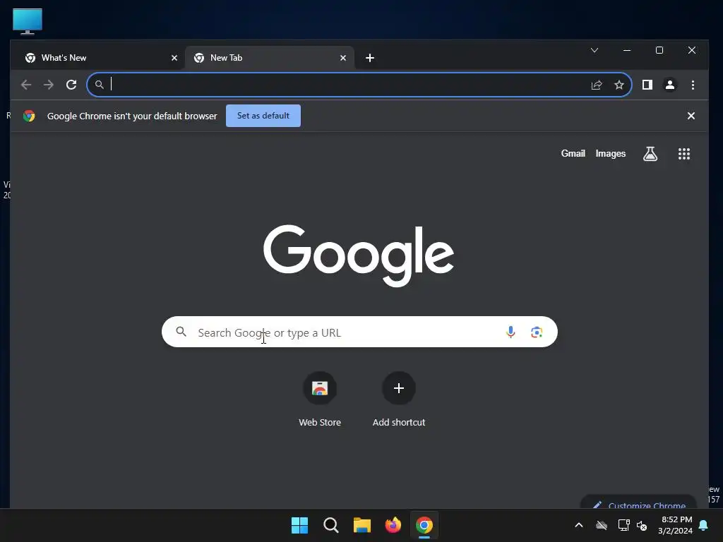Click the Customize Chrome button
The width and height of the screenshot is (723, 542).
pos(638,503)
